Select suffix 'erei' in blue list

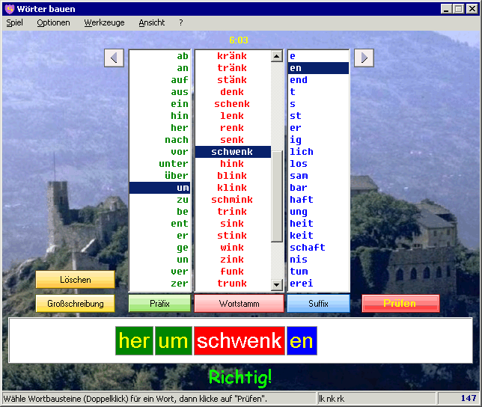click(x=319, y=284)
